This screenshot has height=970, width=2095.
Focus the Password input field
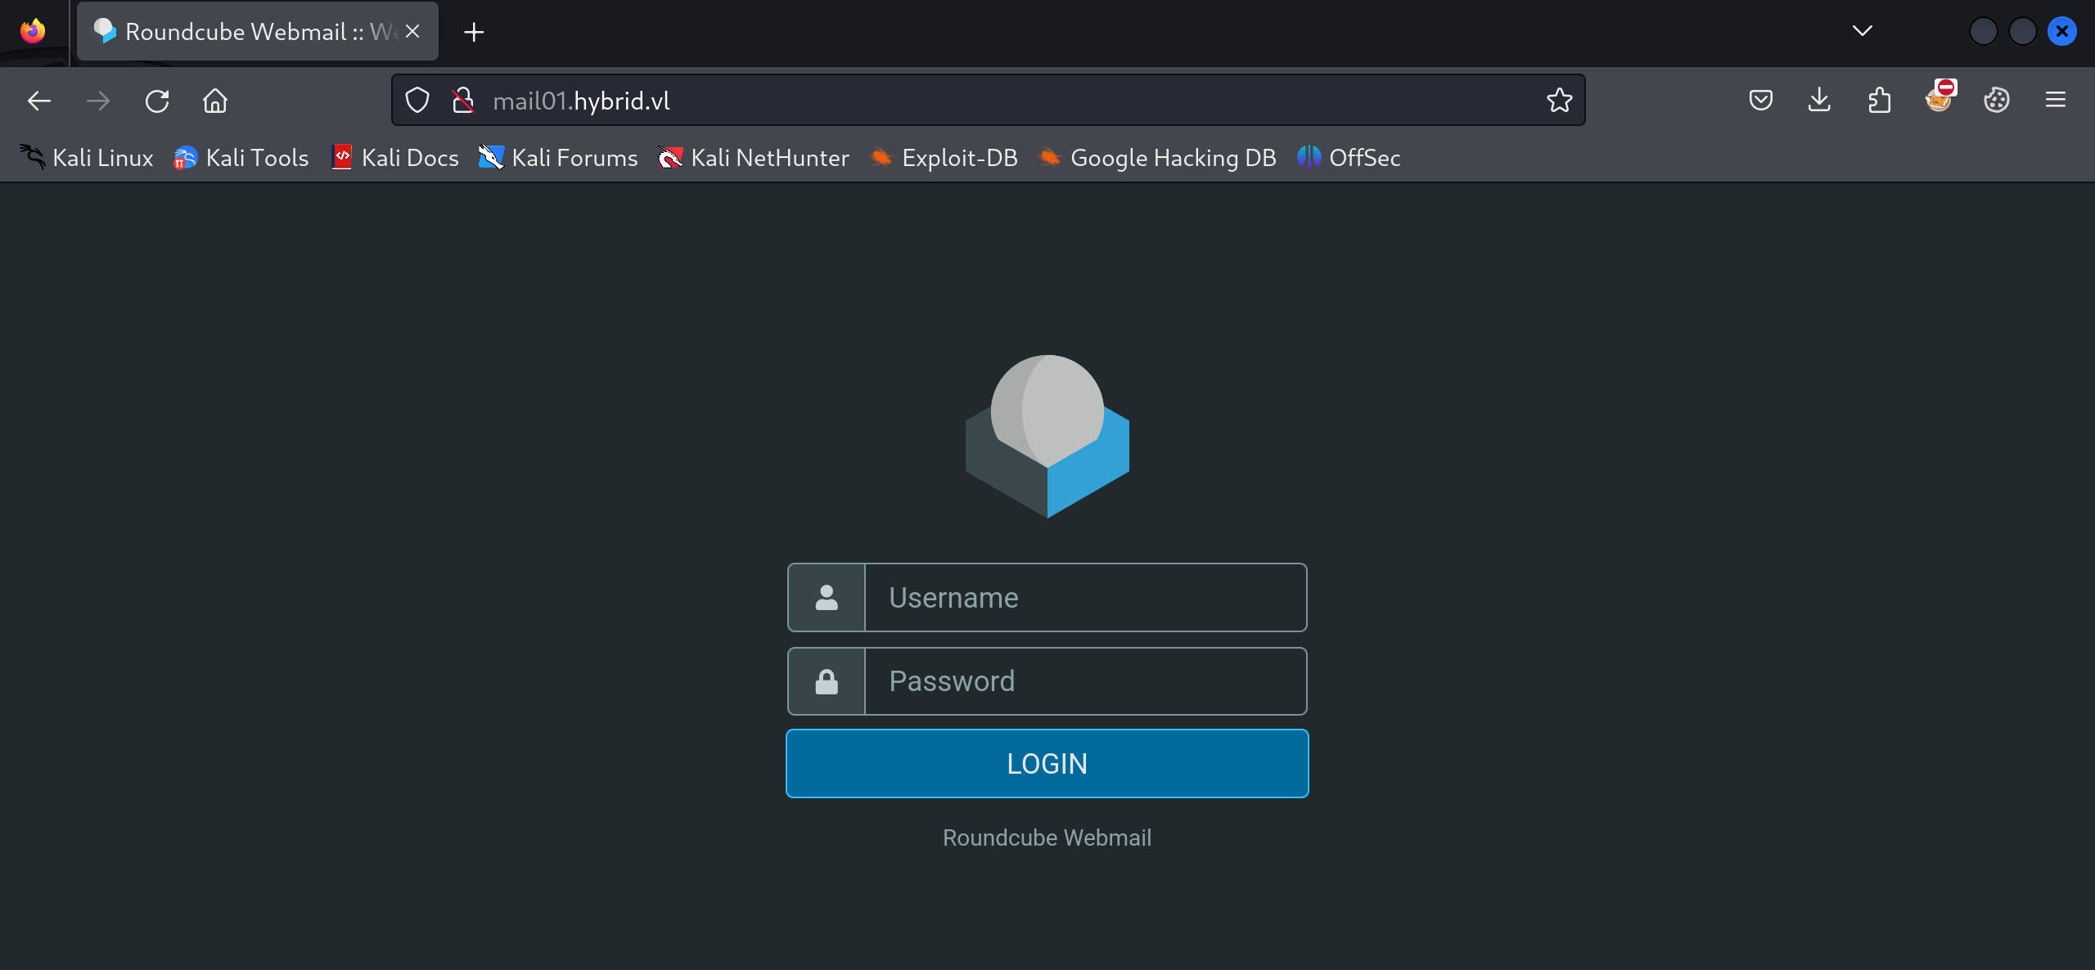1084,680
